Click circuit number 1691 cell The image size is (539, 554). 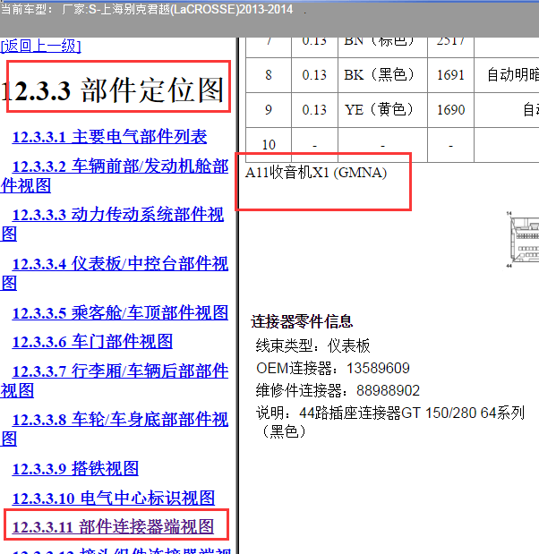pyautogui.click(x=450, y=75)
